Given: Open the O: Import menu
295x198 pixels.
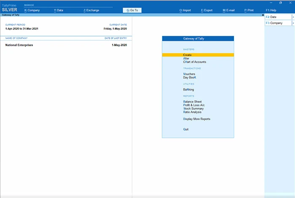Looking at the screenshot, I should click(x=185, y=11).
